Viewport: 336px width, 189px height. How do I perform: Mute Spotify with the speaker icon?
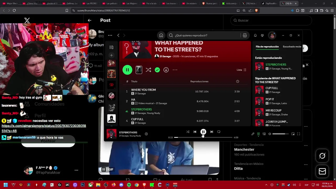[x=270, y=134]
